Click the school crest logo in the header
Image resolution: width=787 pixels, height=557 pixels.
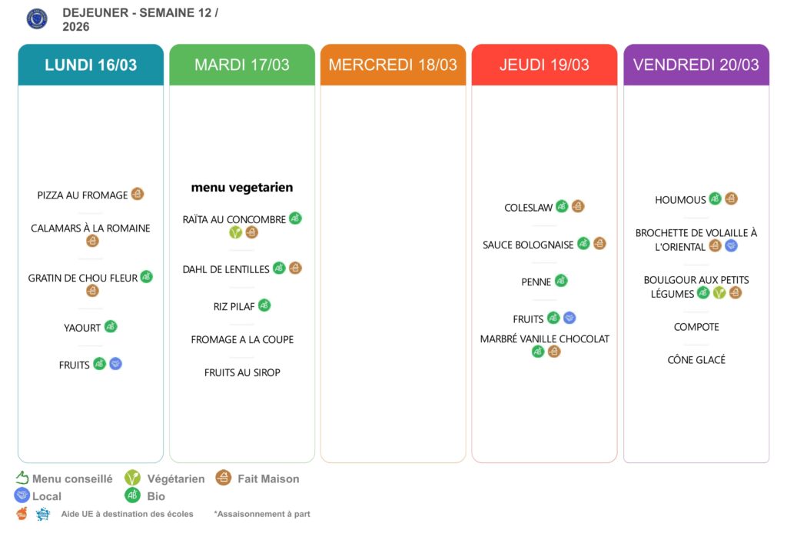tap(37, 19)
